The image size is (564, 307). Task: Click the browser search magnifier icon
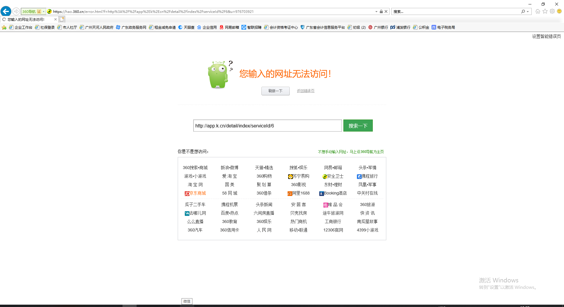coord(523,11)
